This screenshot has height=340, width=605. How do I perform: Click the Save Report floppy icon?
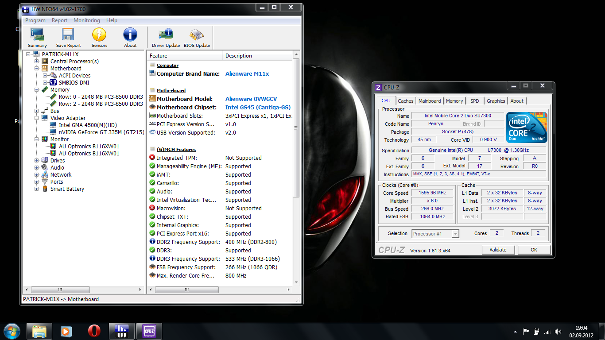68,38
